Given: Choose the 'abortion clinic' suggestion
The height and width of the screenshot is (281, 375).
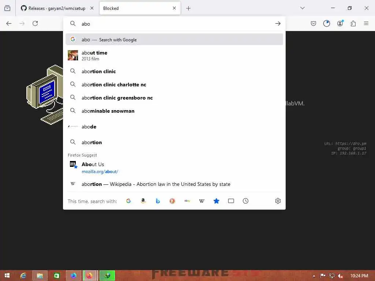Looking at the screenshot, I should point(174,71).
